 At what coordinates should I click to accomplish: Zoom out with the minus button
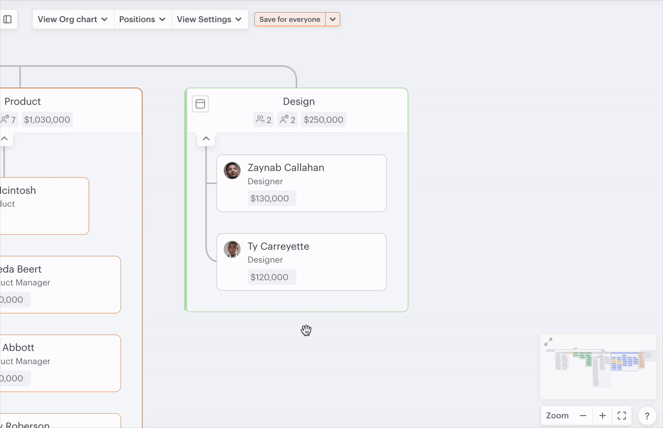pos(583,416)
